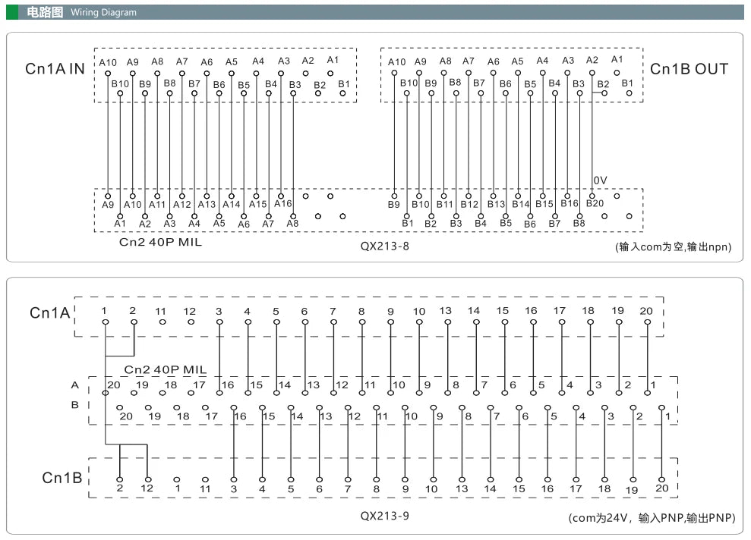Click B2 label in Cn1B OUT connector

click(603, 84)
